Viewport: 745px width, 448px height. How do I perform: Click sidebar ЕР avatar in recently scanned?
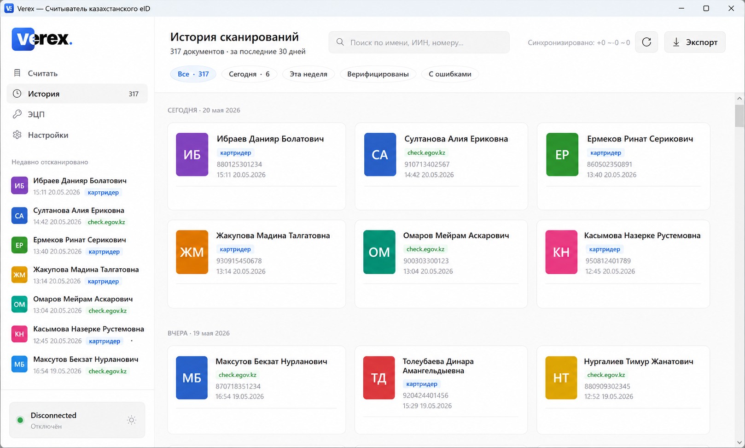(x=19, y=245)
